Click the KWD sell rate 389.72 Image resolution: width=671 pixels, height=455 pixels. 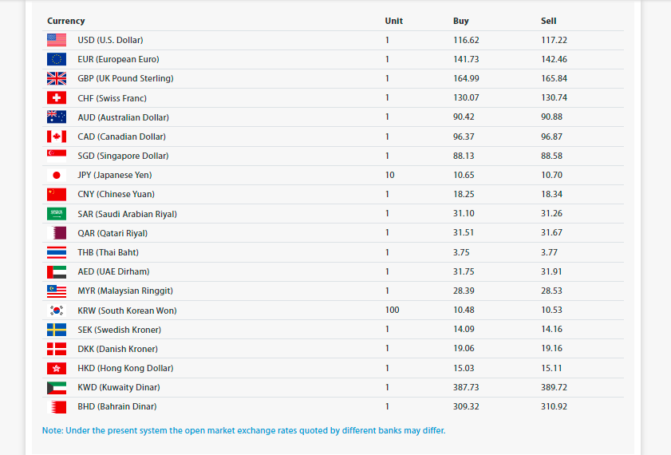(554, 387)
